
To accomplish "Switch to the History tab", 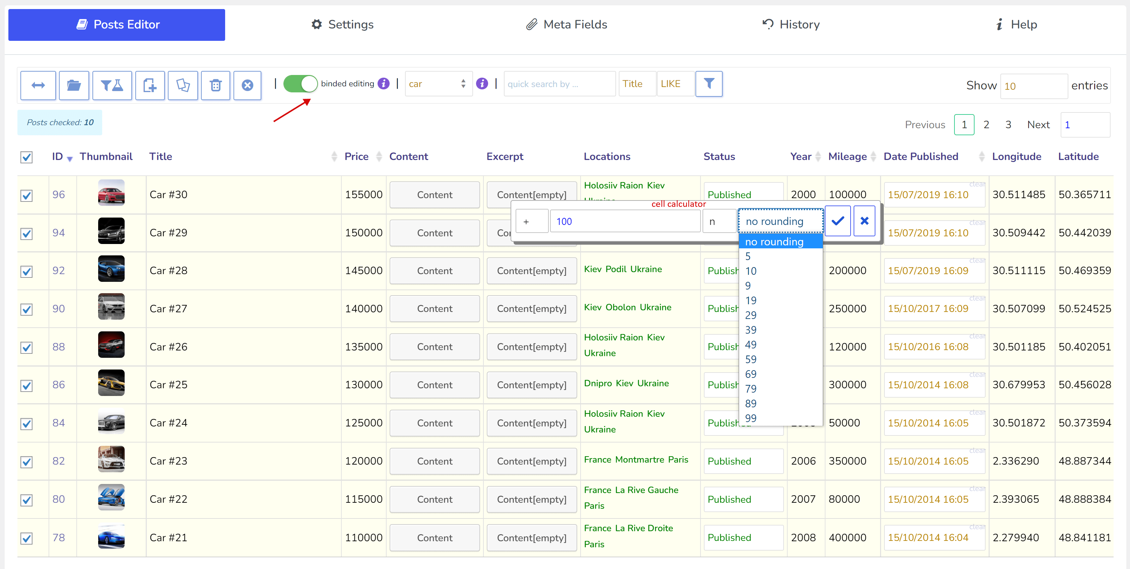I will pyautogui.click(x=791, y=24).
